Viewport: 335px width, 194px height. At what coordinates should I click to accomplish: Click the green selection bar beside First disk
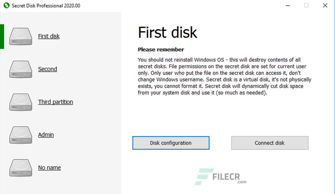click(x=2, y=36)
